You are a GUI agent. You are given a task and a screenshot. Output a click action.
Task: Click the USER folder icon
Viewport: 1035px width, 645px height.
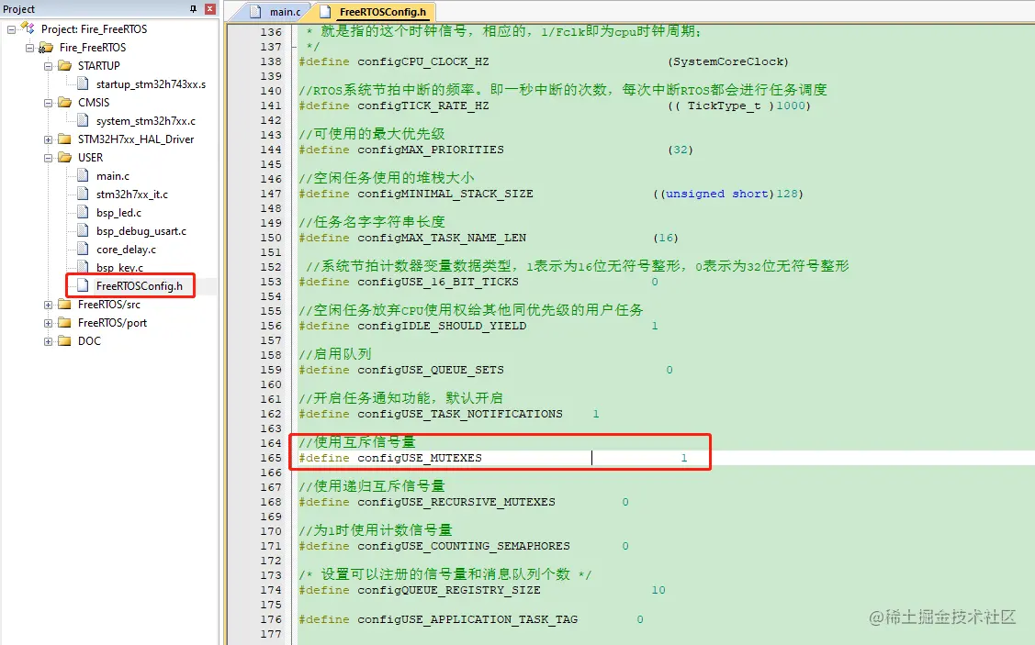(64, 158)
